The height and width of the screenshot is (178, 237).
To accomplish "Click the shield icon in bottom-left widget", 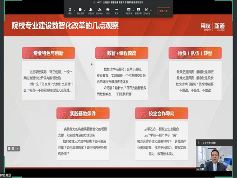I will pyautogui.click(x=9, y=148).
